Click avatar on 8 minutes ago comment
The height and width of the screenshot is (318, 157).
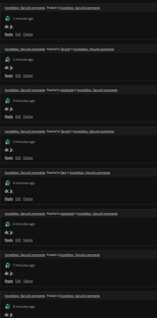coord(8,306)
